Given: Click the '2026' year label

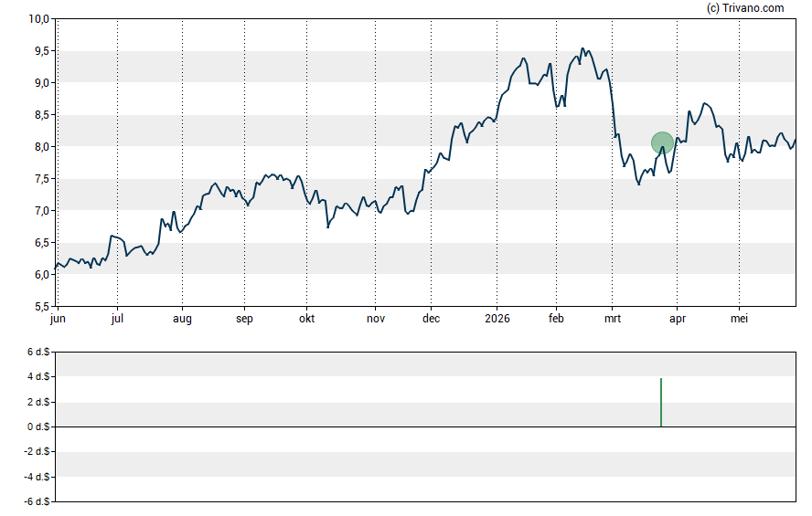Looking at the screenshot, I should point(497,319).
